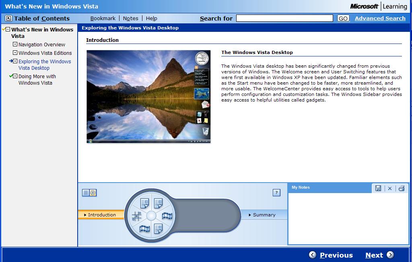Expand the Navigation Overview node
This screenshot has width=412, height=262.
tap(15, 44)
